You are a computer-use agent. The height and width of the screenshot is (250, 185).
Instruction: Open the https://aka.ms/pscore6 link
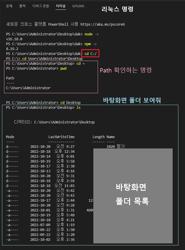coord(103,24)
